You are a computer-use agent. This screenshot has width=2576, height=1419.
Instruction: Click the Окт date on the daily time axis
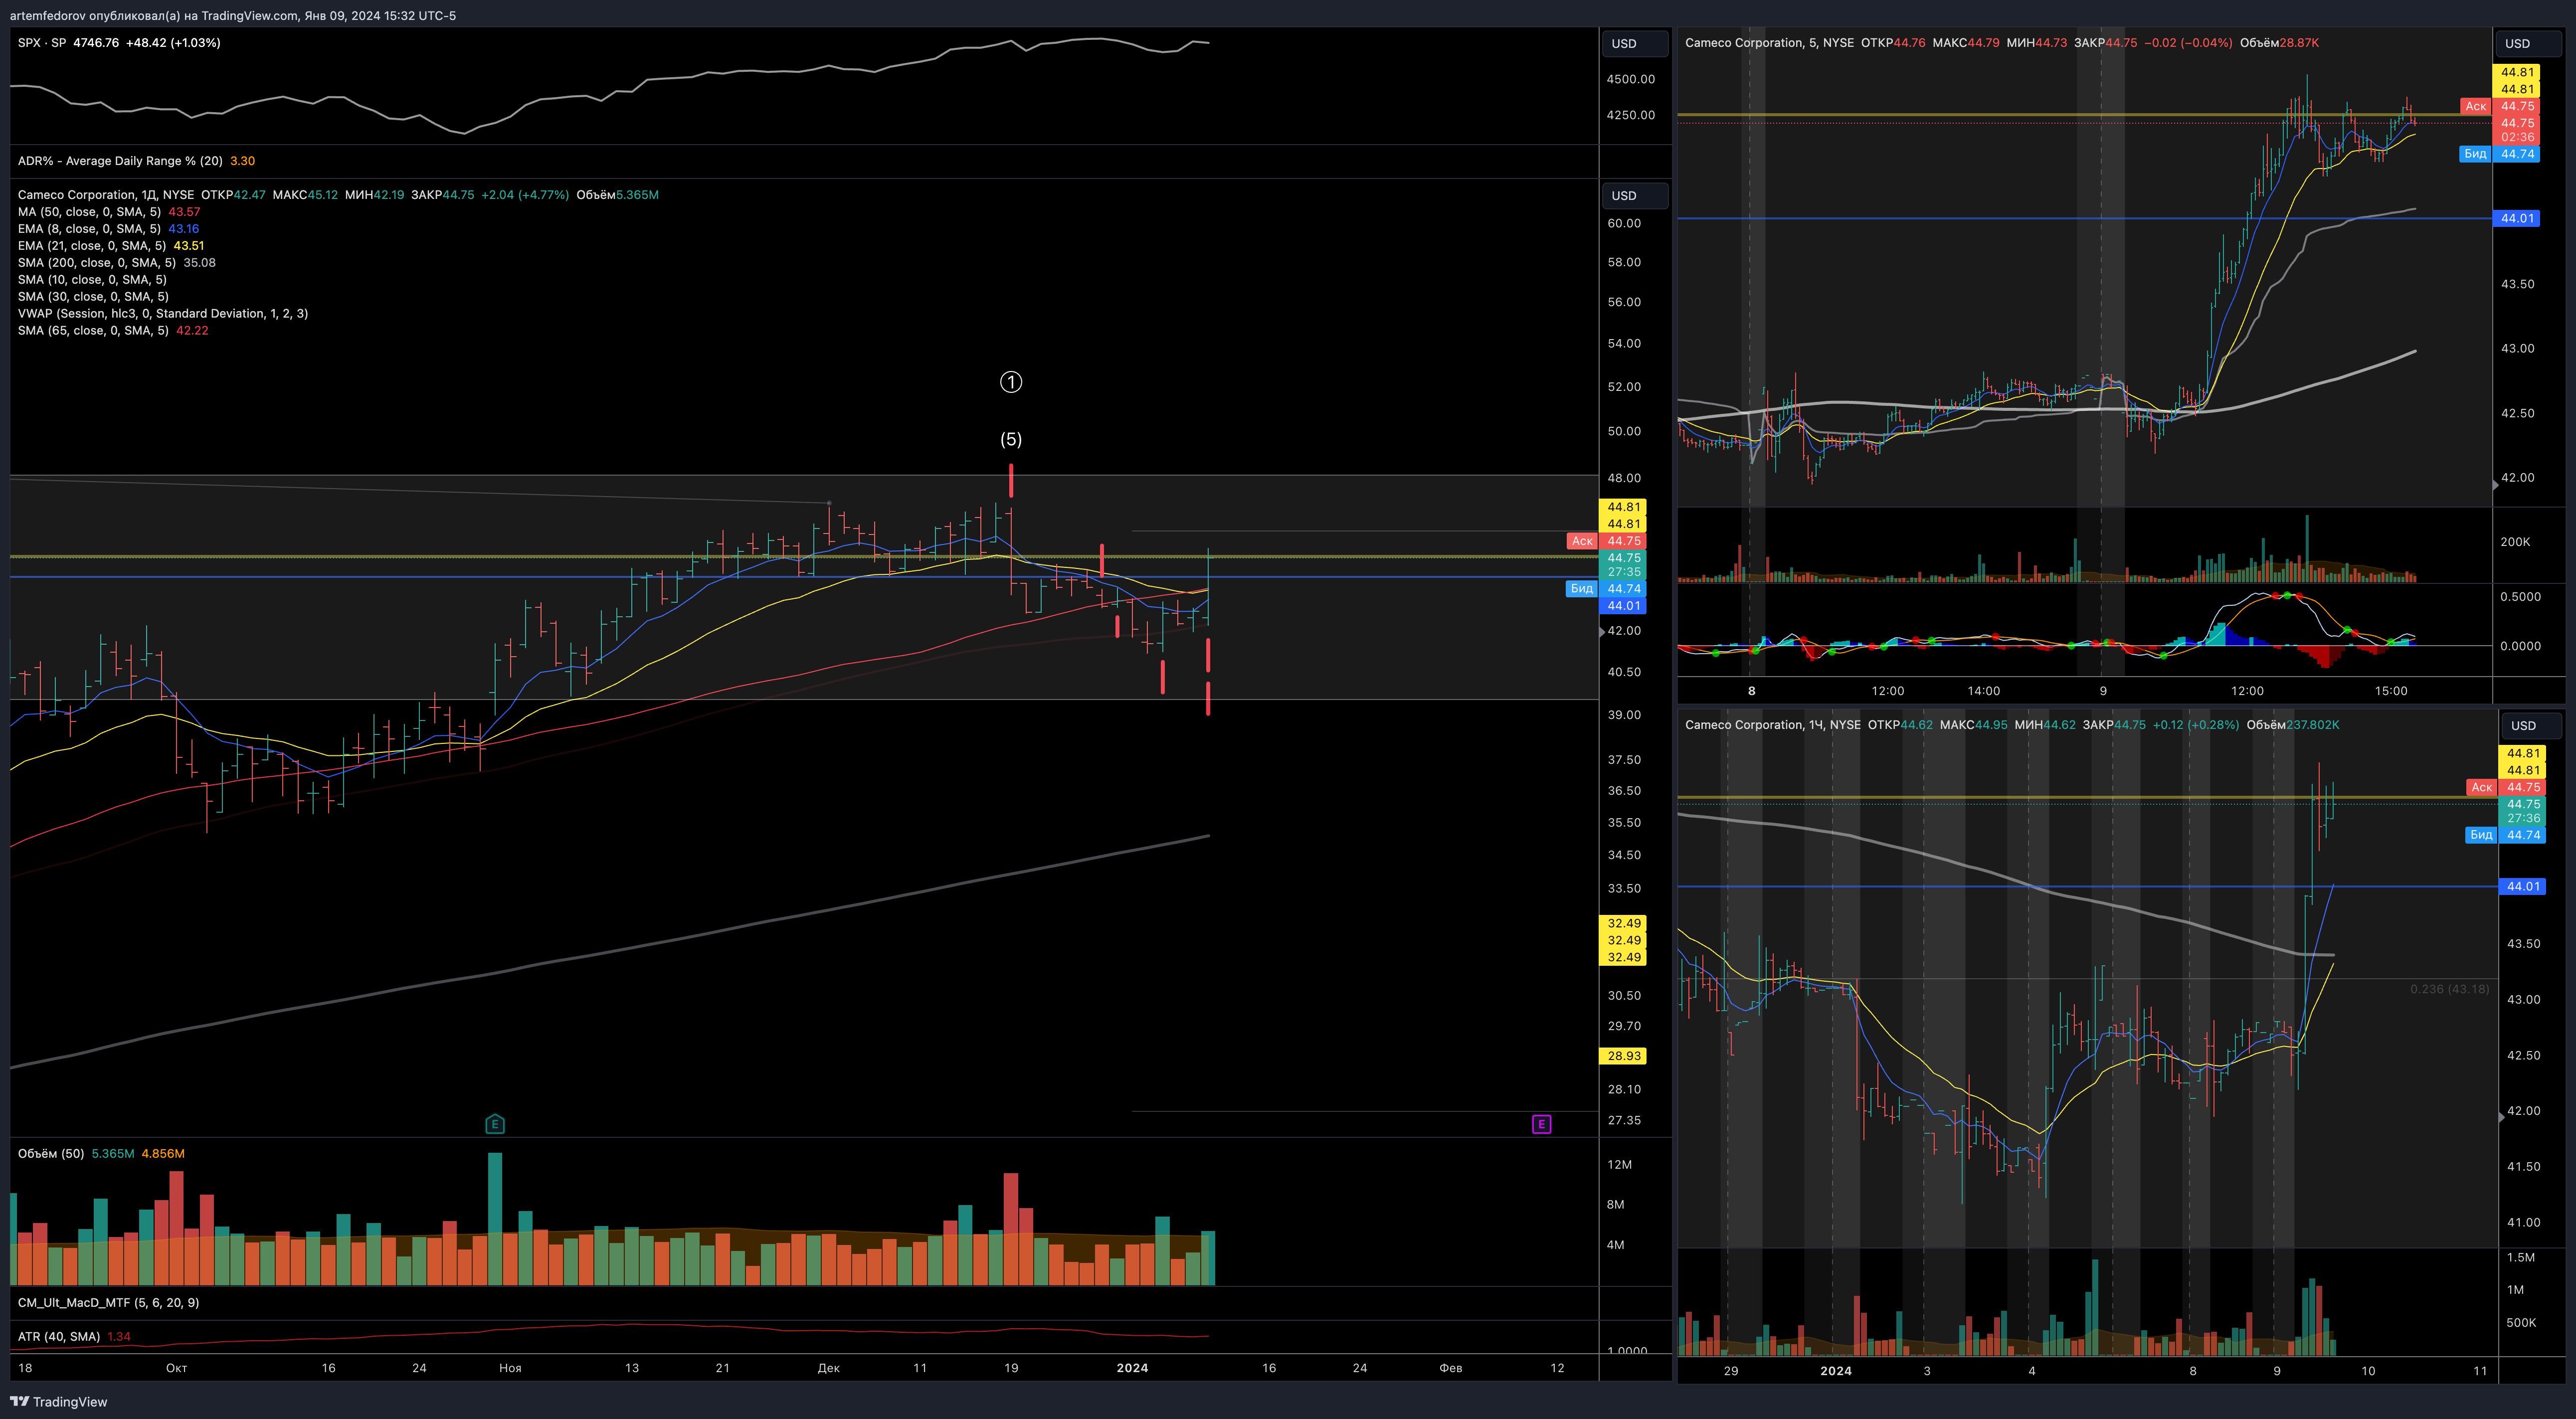pos(177,1368)
